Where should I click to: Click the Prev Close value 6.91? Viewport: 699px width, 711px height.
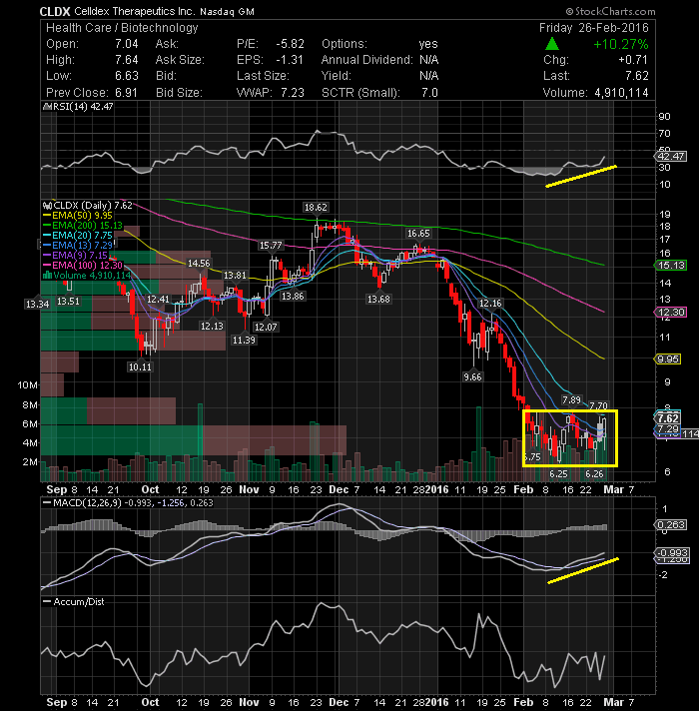pos(126,93)
